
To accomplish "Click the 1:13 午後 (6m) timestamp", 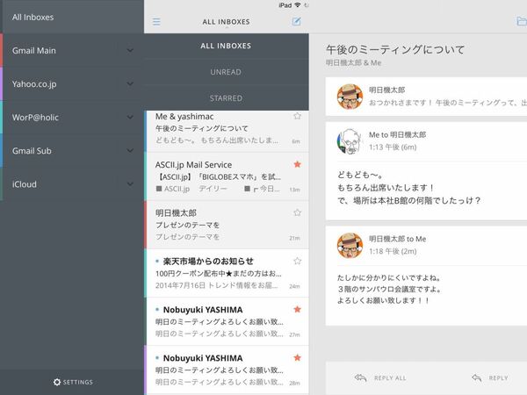I will (393, 147).
